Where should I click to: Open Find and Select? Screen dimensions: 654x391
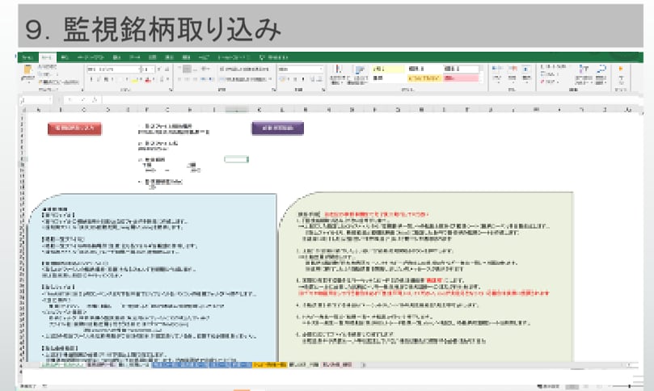pyautogui.click(x=601, y=74)
